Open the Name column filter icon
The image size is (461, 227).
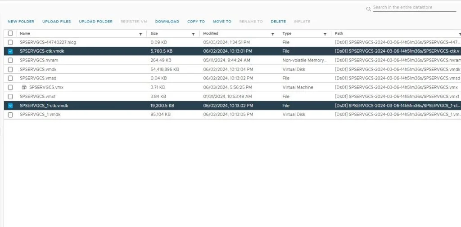[x=140, y=34]
